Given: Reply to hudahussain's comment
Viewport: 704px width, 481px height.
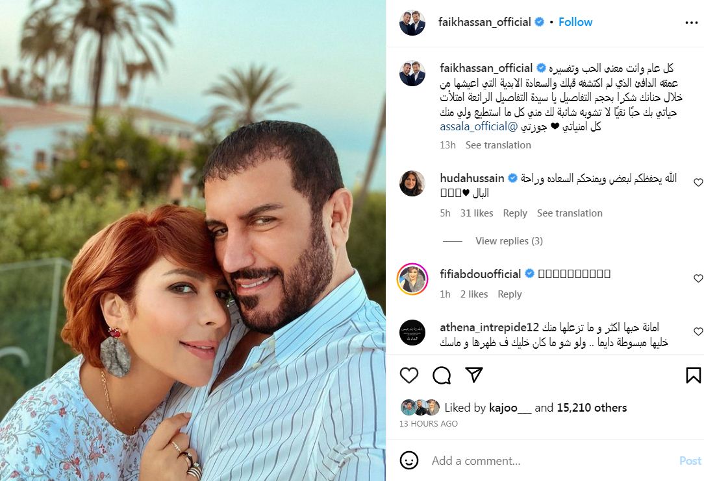Looking at the screenshot, I should [x=515, y=213].
